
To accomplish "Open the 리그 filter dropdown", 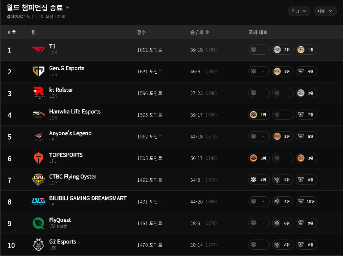I will pos(299,11).
